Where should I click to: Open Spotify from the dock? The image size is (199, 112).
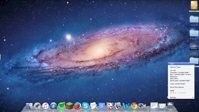pyautogui.click(x=62, y=106)
